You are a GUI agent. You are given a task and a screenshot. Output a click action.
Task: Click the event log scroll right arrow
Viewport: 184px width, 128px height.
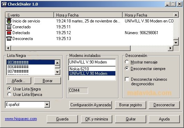tap(170, 48)
